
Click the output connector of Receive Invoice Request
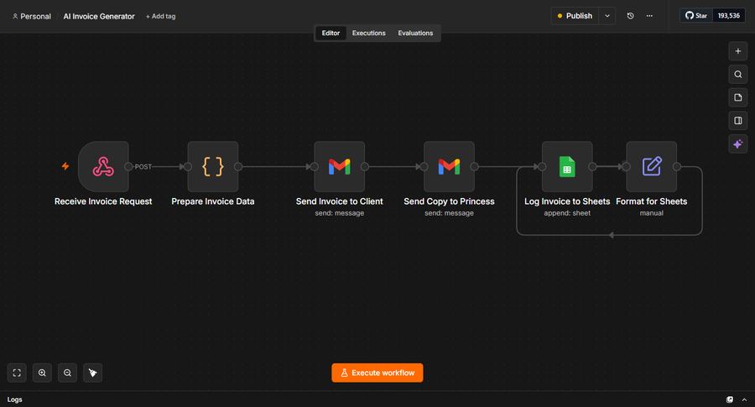click(128, 167)
